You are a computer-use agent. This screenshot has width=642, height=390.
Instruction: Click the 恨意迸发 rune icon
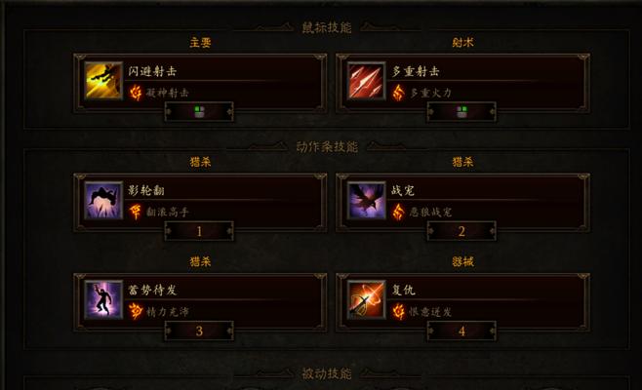point(398,311)
